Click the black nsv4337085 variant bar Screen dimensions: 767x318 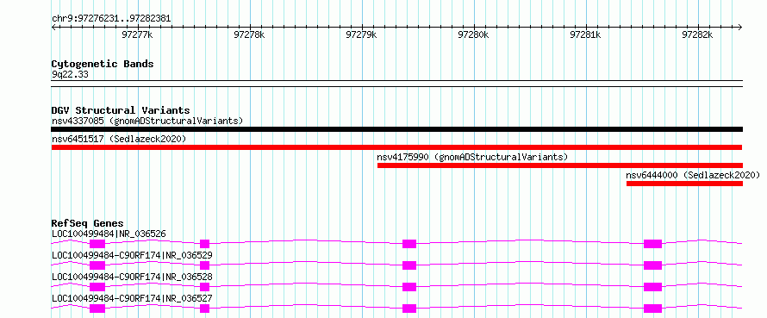click(397, 129)
